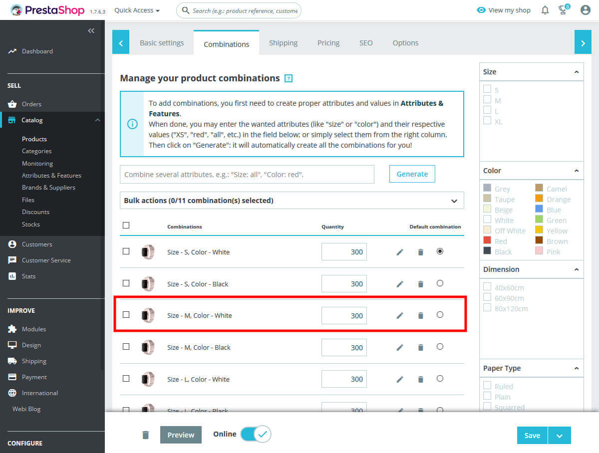Click the shopping cart icon with badge
This screenshot has height=453, width=599.
(x=563, y=10)
